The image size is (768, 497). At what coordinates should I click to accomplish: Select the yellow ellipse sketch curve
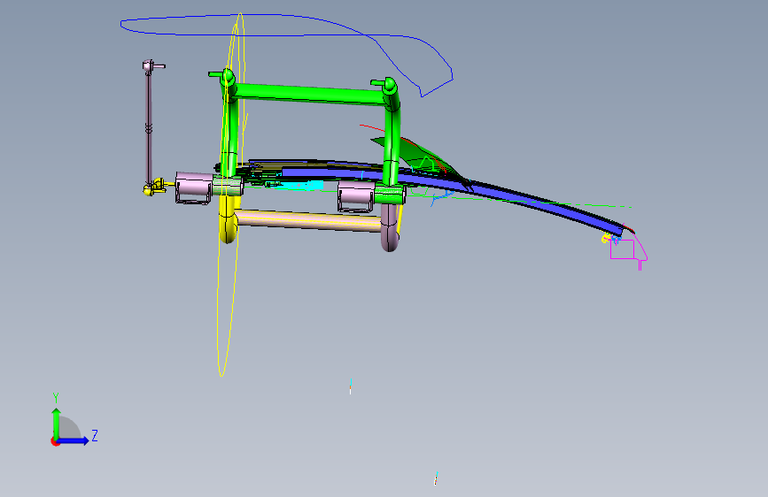pyautogui.click(x=230, y=195)
